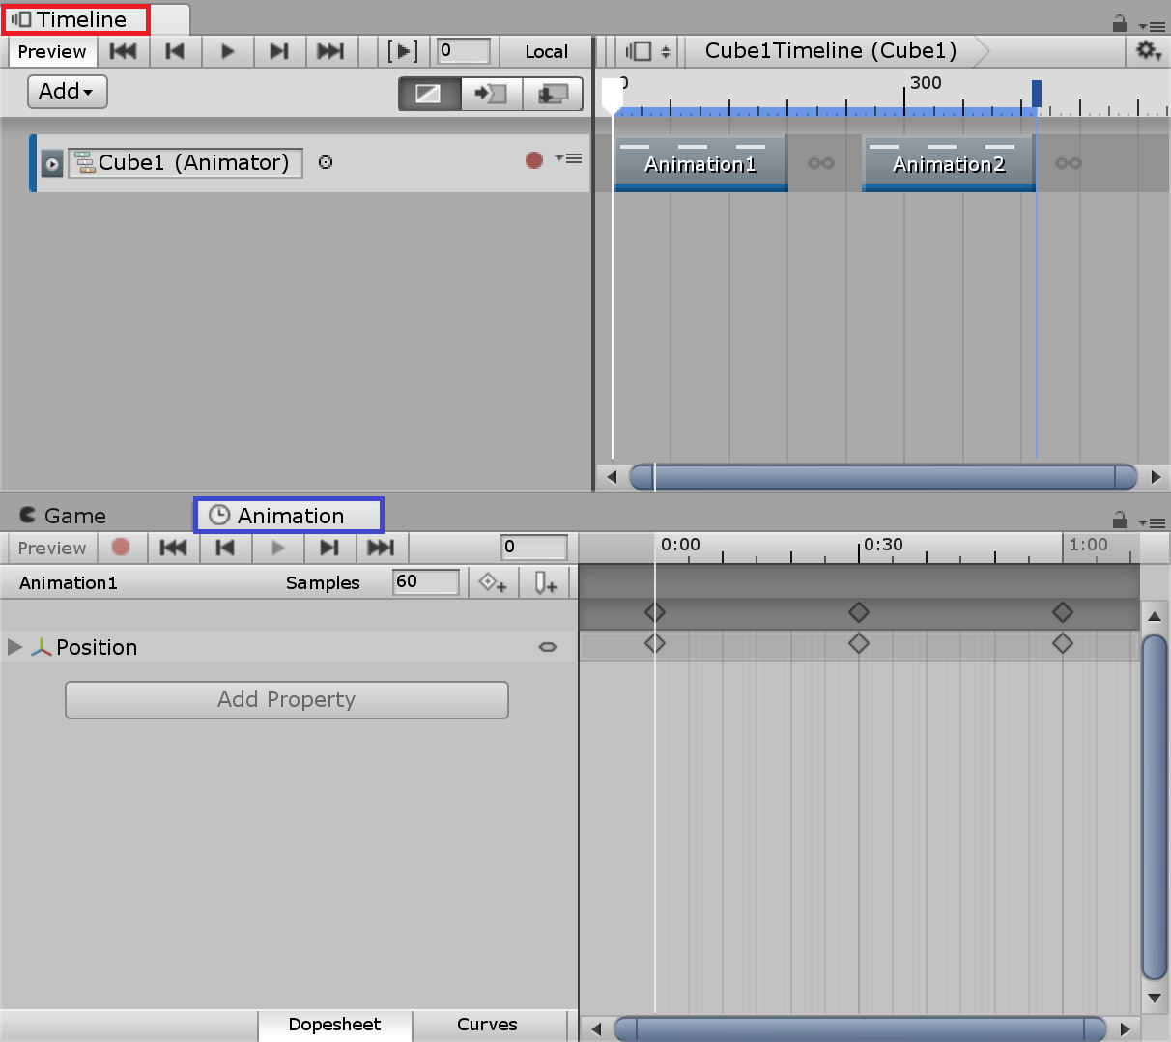Select the Animation2 clip
Screen dimensions: 1171x1042
pos(948,164)
